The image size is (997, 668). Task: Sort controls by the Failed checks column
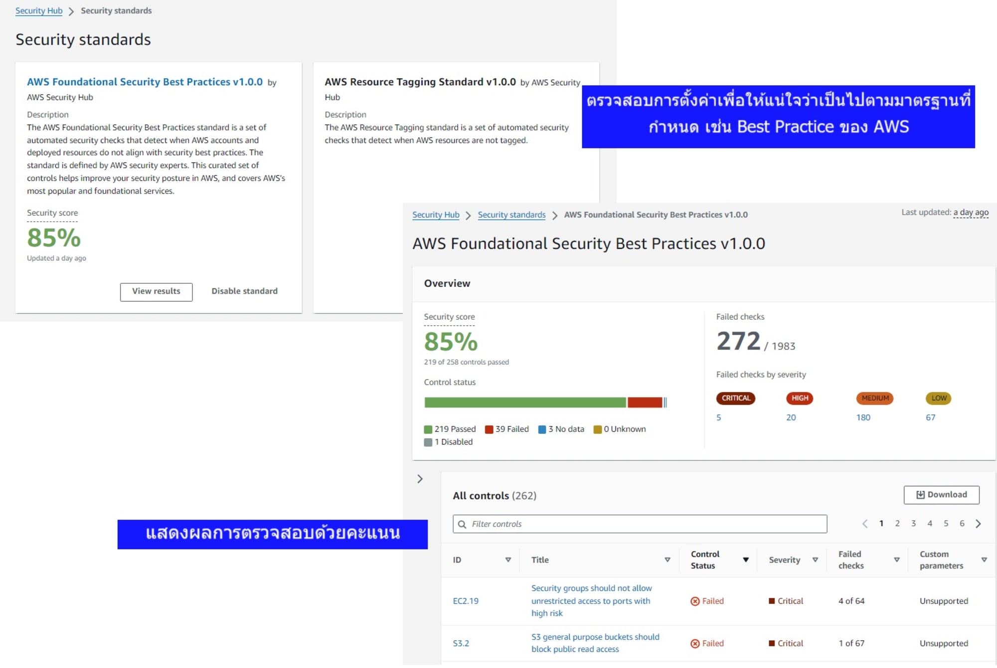[896, 560]
